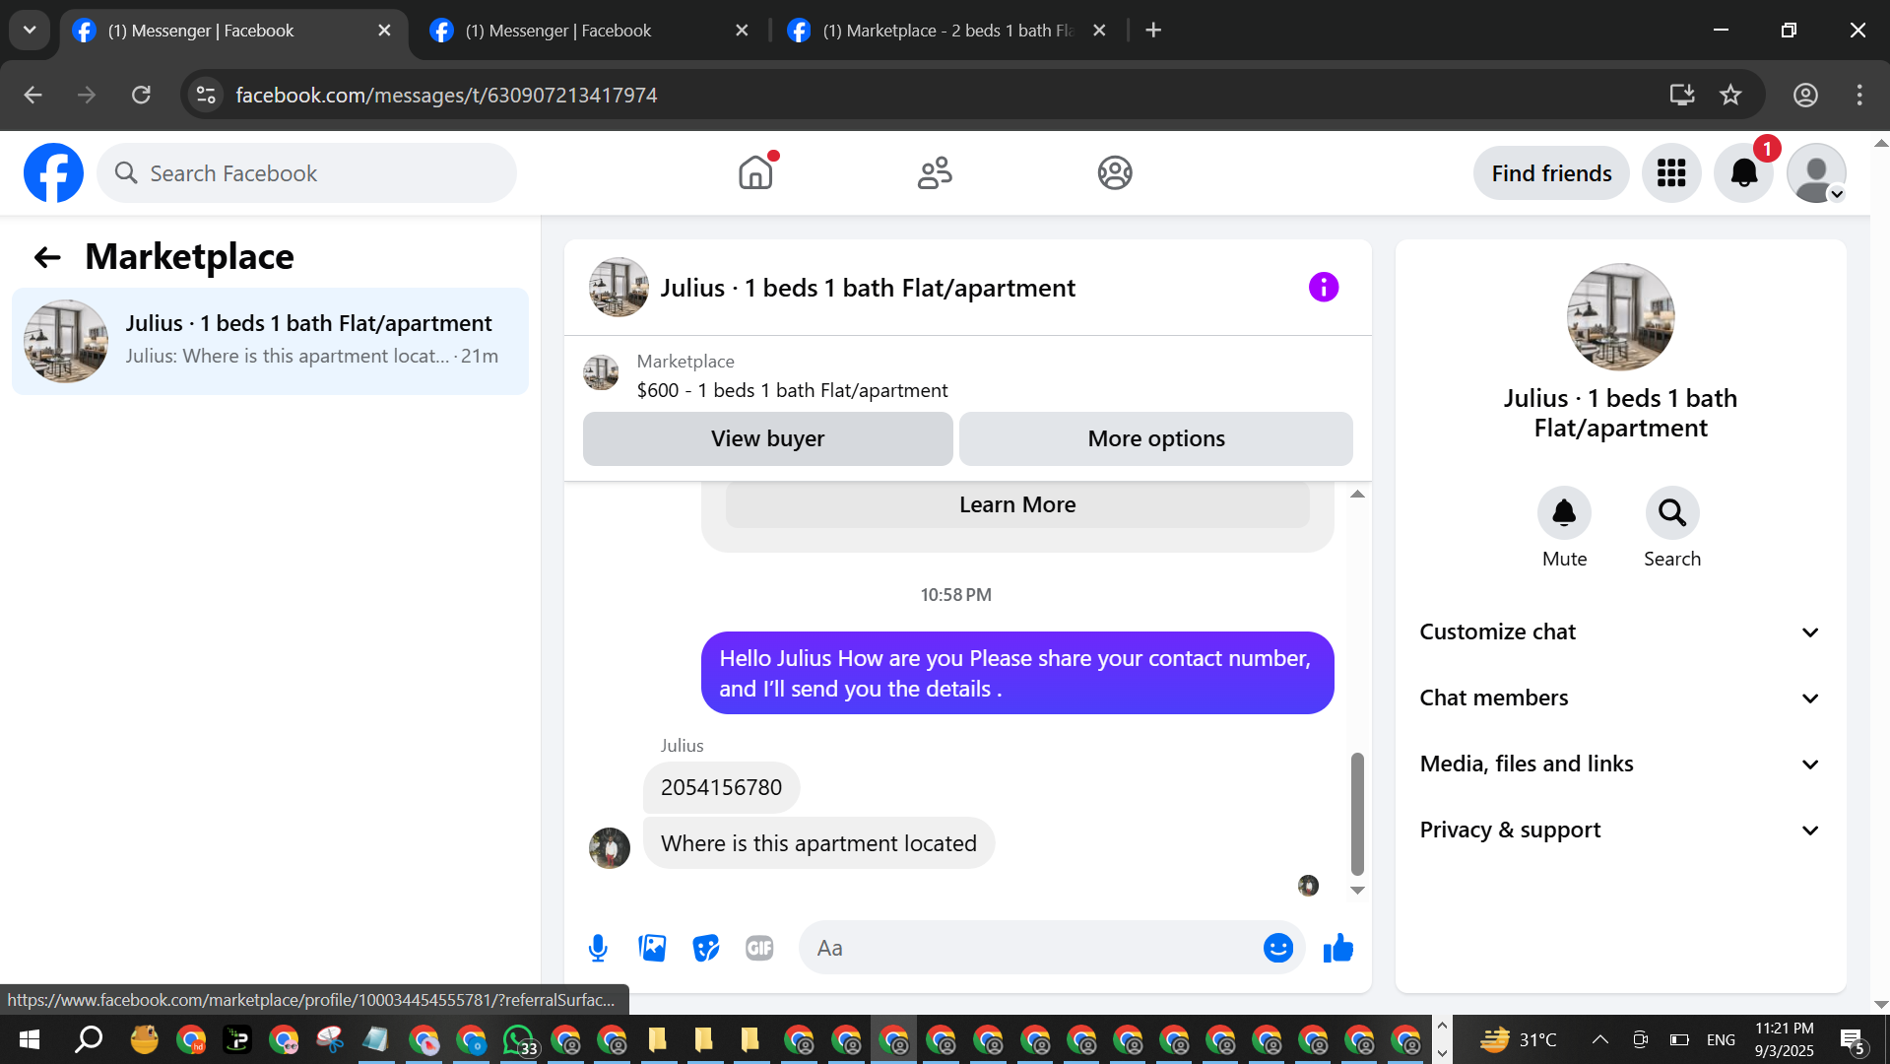
Task: Reload the page with refresh icon
Action: 142,95
